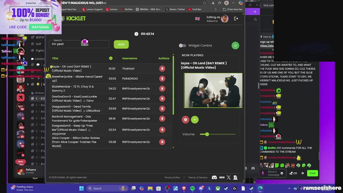Show more bookmarks bar chevron

coord(216,9)
